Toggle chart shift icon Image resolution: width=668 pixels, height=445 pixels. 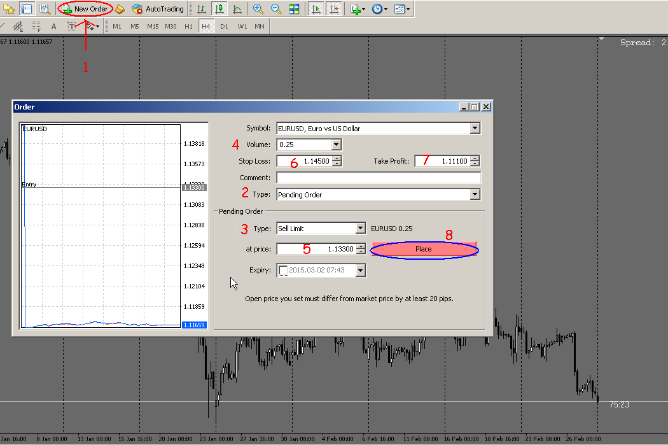tap(335, 9)
